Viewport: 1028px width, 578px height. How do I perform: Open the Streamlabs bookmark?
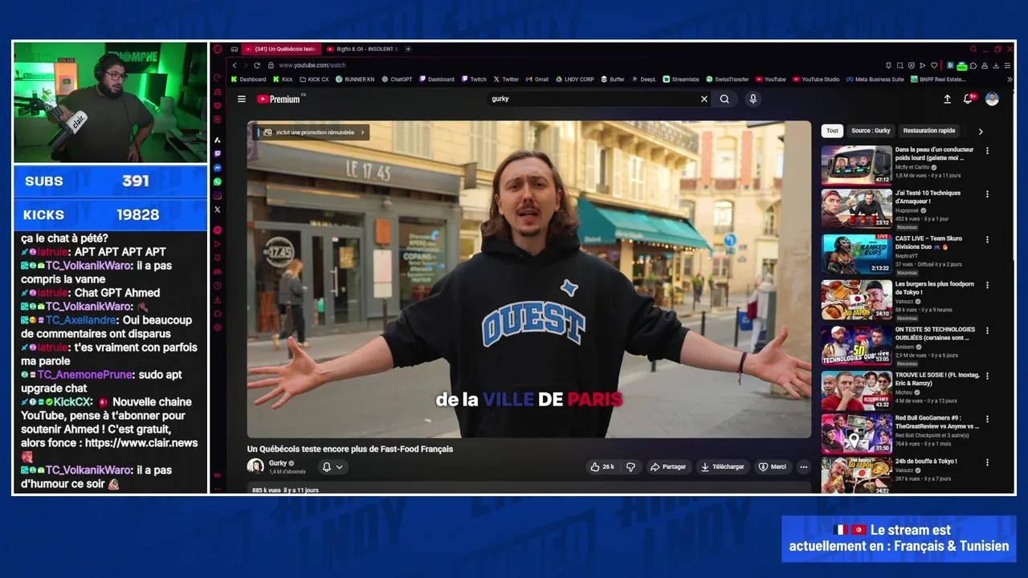coord(680,79)
